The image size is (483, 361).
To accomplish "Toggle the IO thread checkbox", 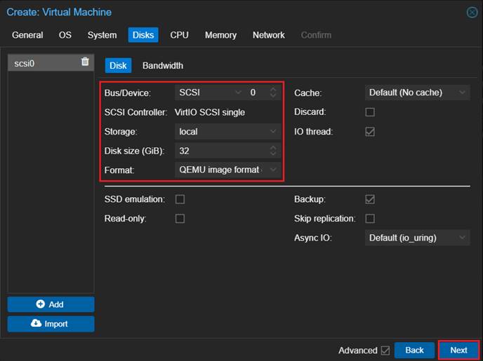I will coord(370,132).
